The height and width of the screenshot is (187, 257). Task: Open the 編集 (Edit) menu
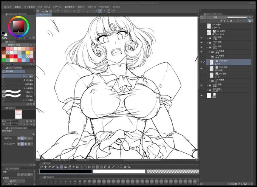(x=18, y=7)
